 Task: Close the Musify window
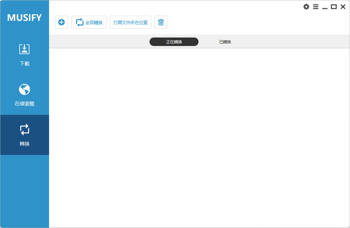click(343, 7)
